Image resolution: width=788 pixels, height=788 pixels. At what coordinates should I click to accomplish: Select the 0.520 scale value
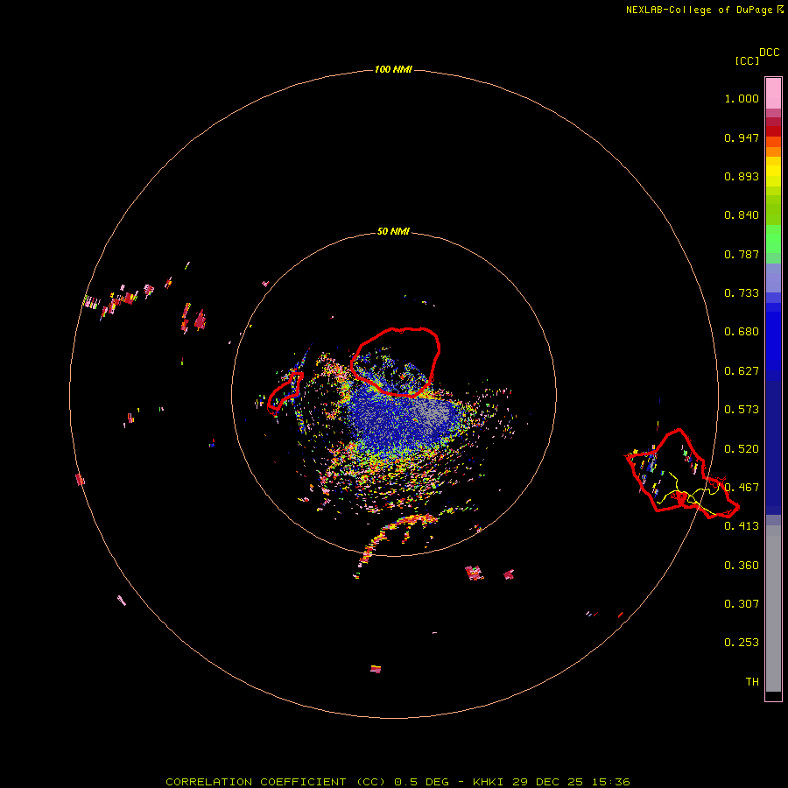pos(742,449)
